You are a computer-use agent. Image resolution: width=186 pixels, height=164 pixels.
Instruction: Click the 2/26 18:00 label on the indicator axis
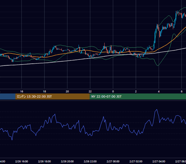(44, 161)
